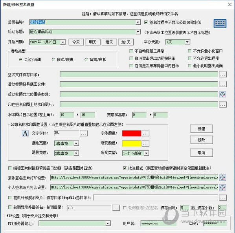
Task: Click the 个人签名照片打印设置 URL field
Action: click(134, 187)
